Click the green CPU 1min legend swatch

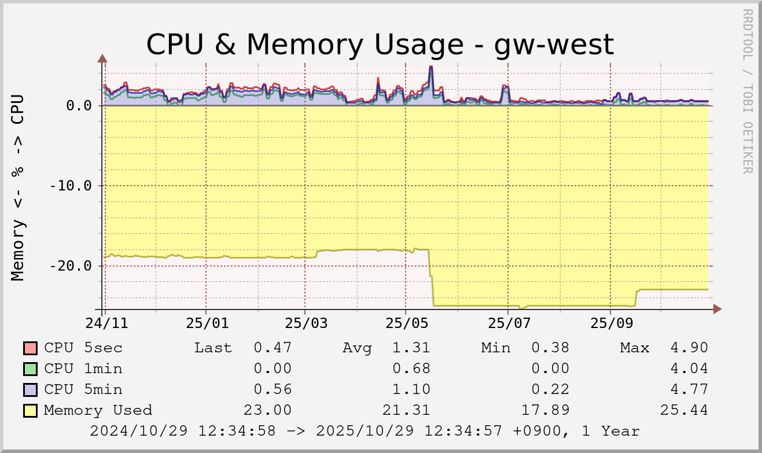pyautogui.click(x=31, y=369)
